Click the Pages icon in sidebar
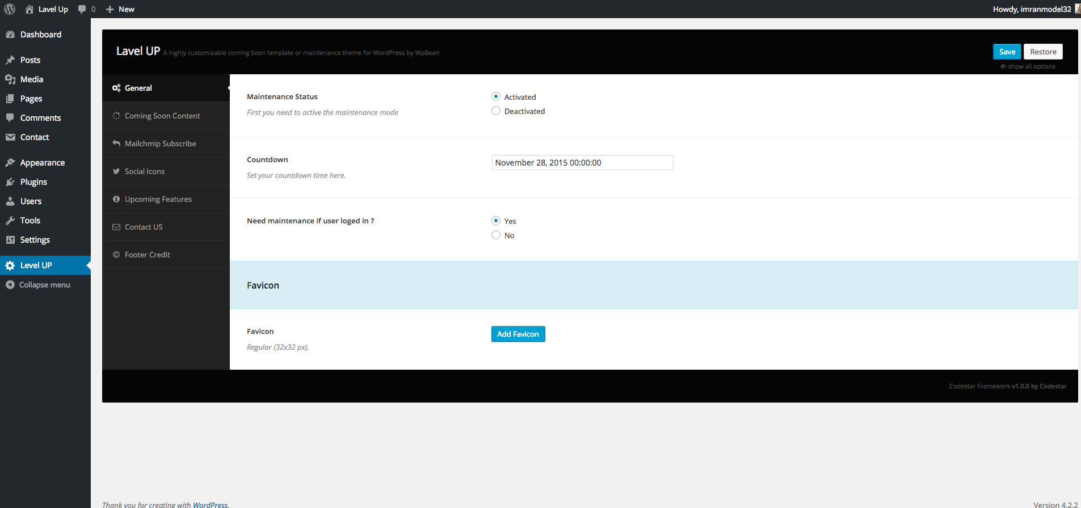 [x=10, y=99]
